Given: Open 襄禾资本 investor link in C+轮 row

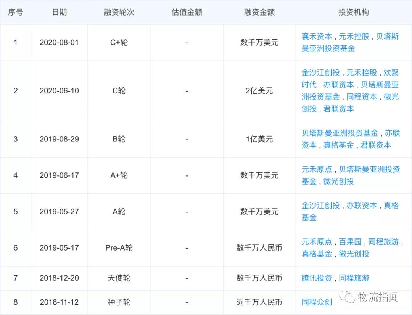Looking at the screenshot, I should pos(317,37).
